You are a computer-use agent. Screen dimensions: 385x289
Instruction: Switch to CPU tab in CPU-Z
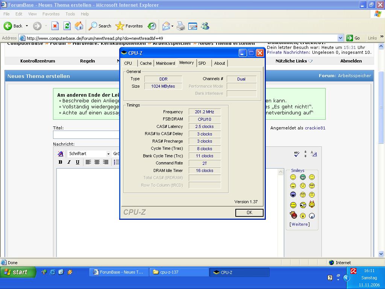click(130, 63)
